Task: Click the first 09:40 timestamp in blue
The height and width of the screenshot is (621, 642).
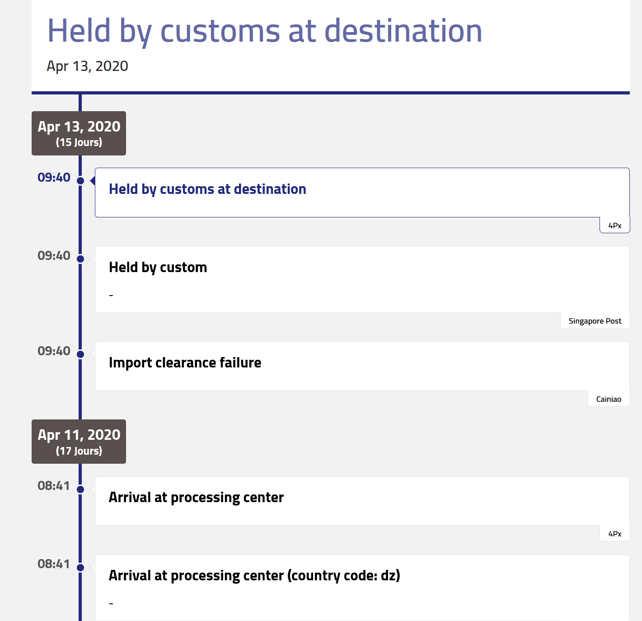Action: tap(54, 178)
